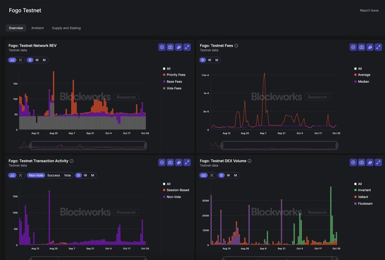
Task: Open info tooltip beside Testnet Fees title
Action: click(x=236, y=45)
